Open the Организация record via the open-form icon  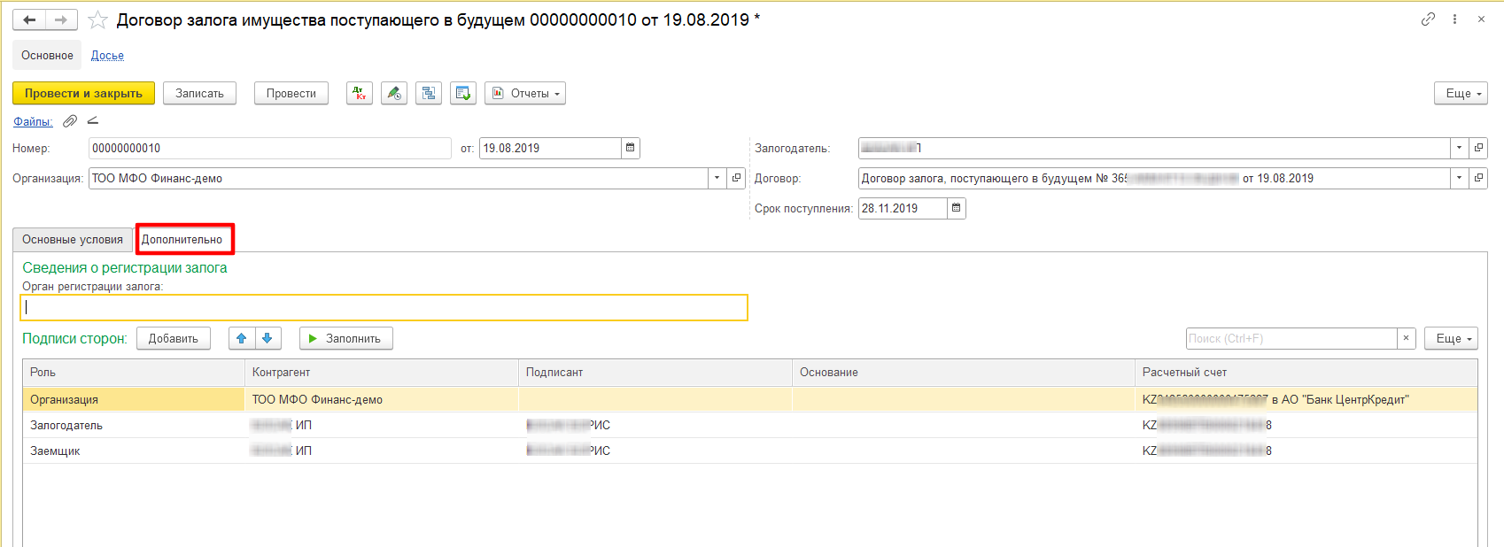736,178
